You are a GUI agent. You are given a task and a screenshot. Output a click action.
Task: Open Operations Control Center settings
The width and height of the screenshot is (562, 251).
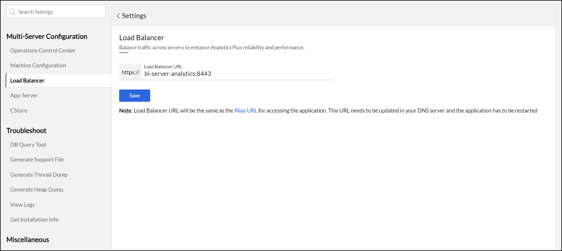(43, 50)
